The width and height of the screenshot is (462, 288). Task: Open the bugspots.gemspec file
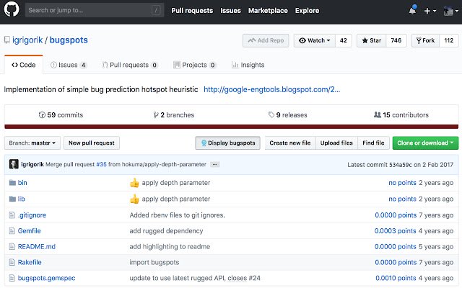tap(46, 278)
